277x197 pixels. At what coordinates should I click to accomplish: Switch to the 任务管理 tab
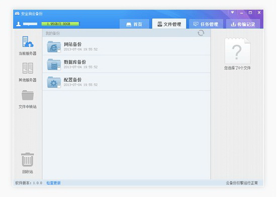click(206, 24)
